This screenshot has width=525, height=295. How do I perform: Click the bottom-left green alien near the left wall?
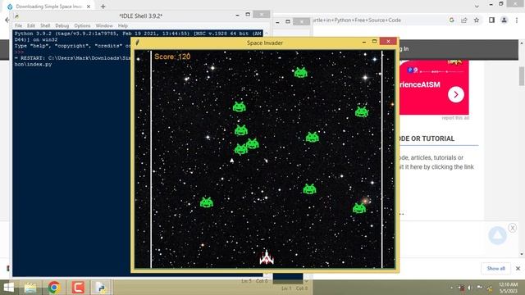click(x=207, y=202)
